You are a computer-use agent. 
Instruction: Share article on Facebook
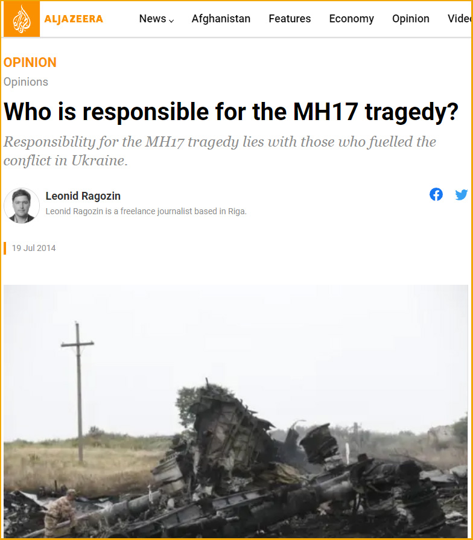click(x=436, y=194)
